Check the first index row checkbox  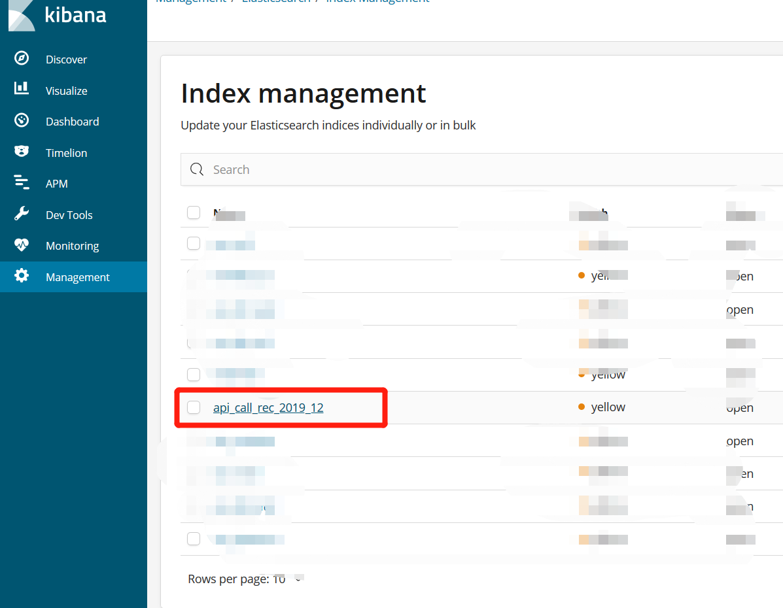194,243
